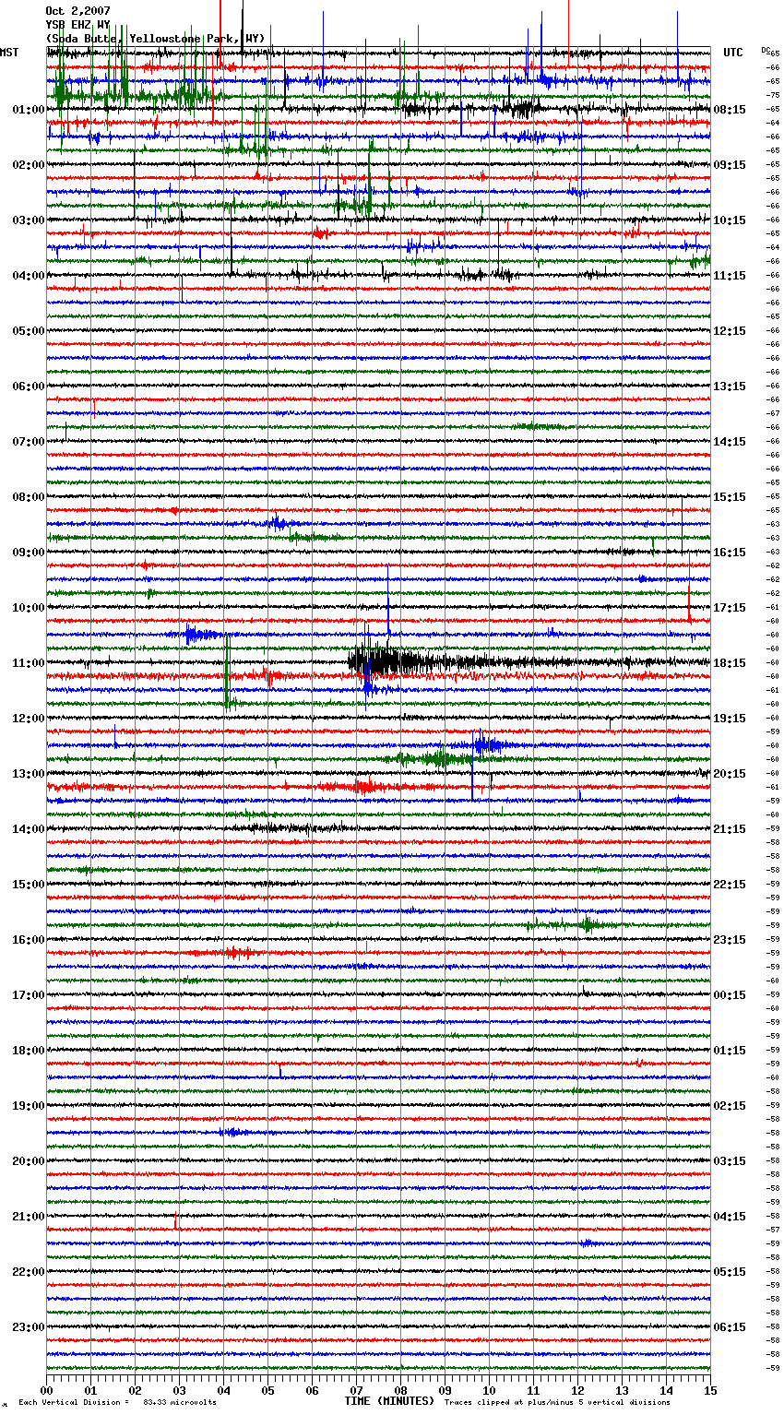Click the 00:15 UTC time label

click(x=730, y=995)
